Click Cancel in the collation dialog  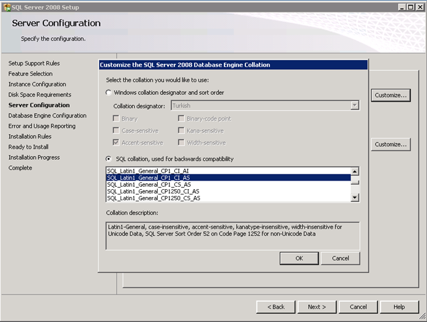(340, 258)
